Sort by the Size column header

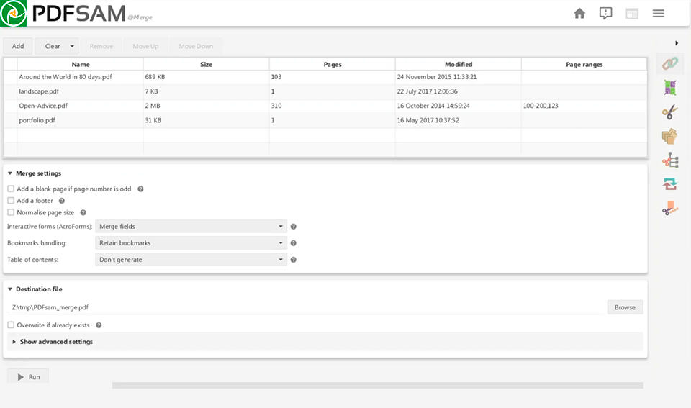[x=207, y=64]
